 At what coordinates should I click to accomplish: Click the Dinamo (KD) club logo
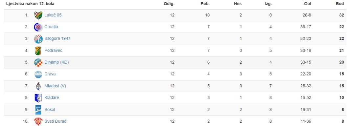(x=38, y=63)
